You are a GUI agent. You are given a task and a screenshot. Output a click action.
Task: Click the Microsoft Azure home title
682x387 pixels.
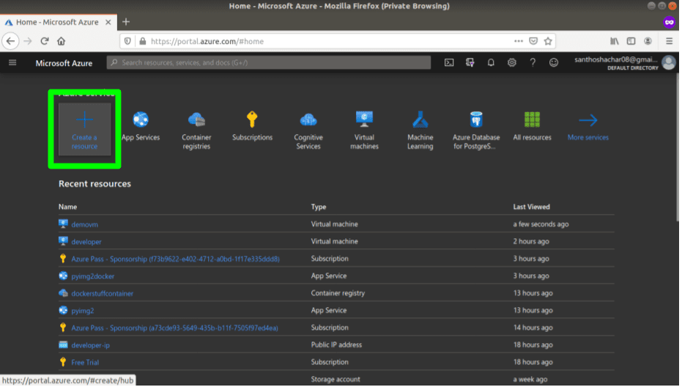coord(64,64)
